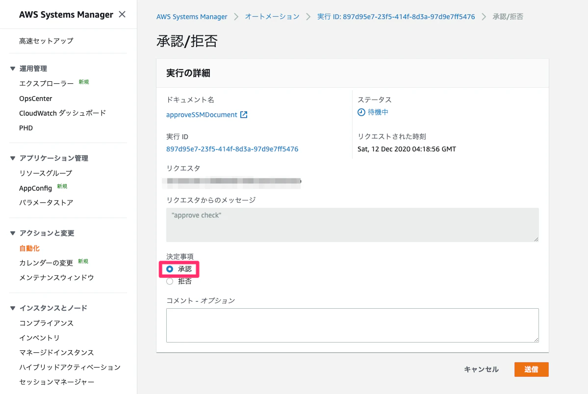
Task: Click the 待機中 status clock icon
Action: coord(361,112)
